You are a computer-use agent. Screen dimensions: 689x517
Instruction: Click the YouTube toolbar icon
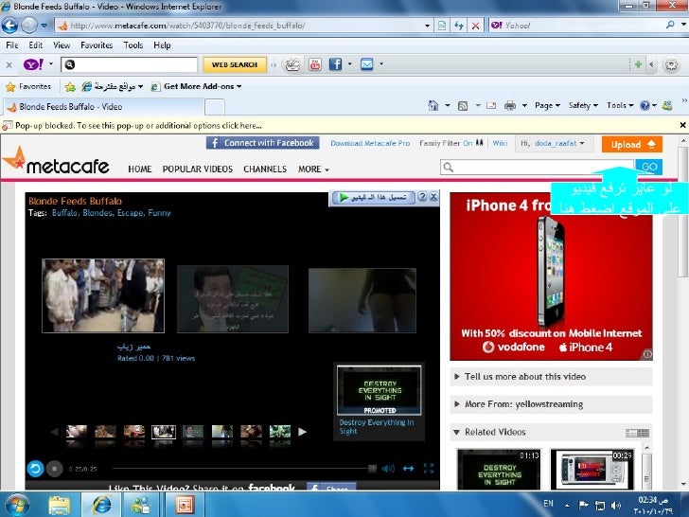pyautogui.click(x=314, y=64)
